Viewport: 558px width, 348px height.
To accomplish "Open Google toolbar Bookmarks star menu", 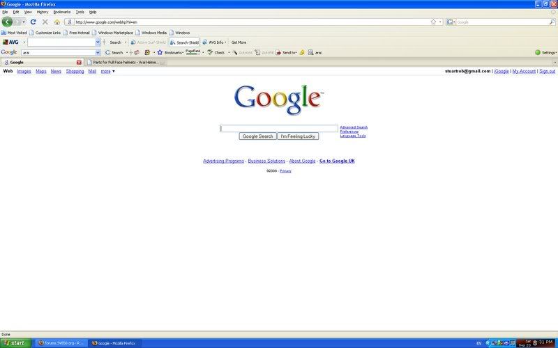I will [170, 53].
